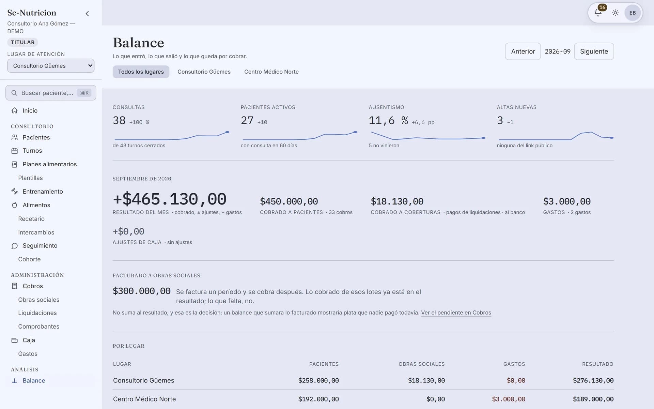Viewport: 654px width, 409px height.
Task: Click the Entrenamiento dumbbell icon
Action: (14, 192)
